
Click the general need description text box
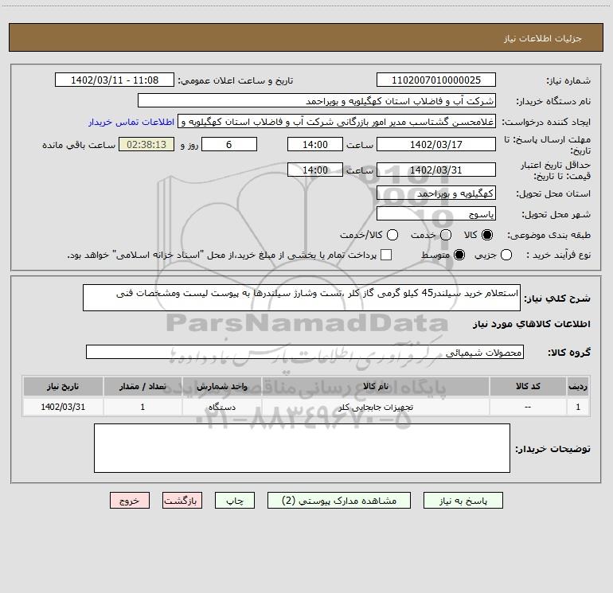click(302, 298)
